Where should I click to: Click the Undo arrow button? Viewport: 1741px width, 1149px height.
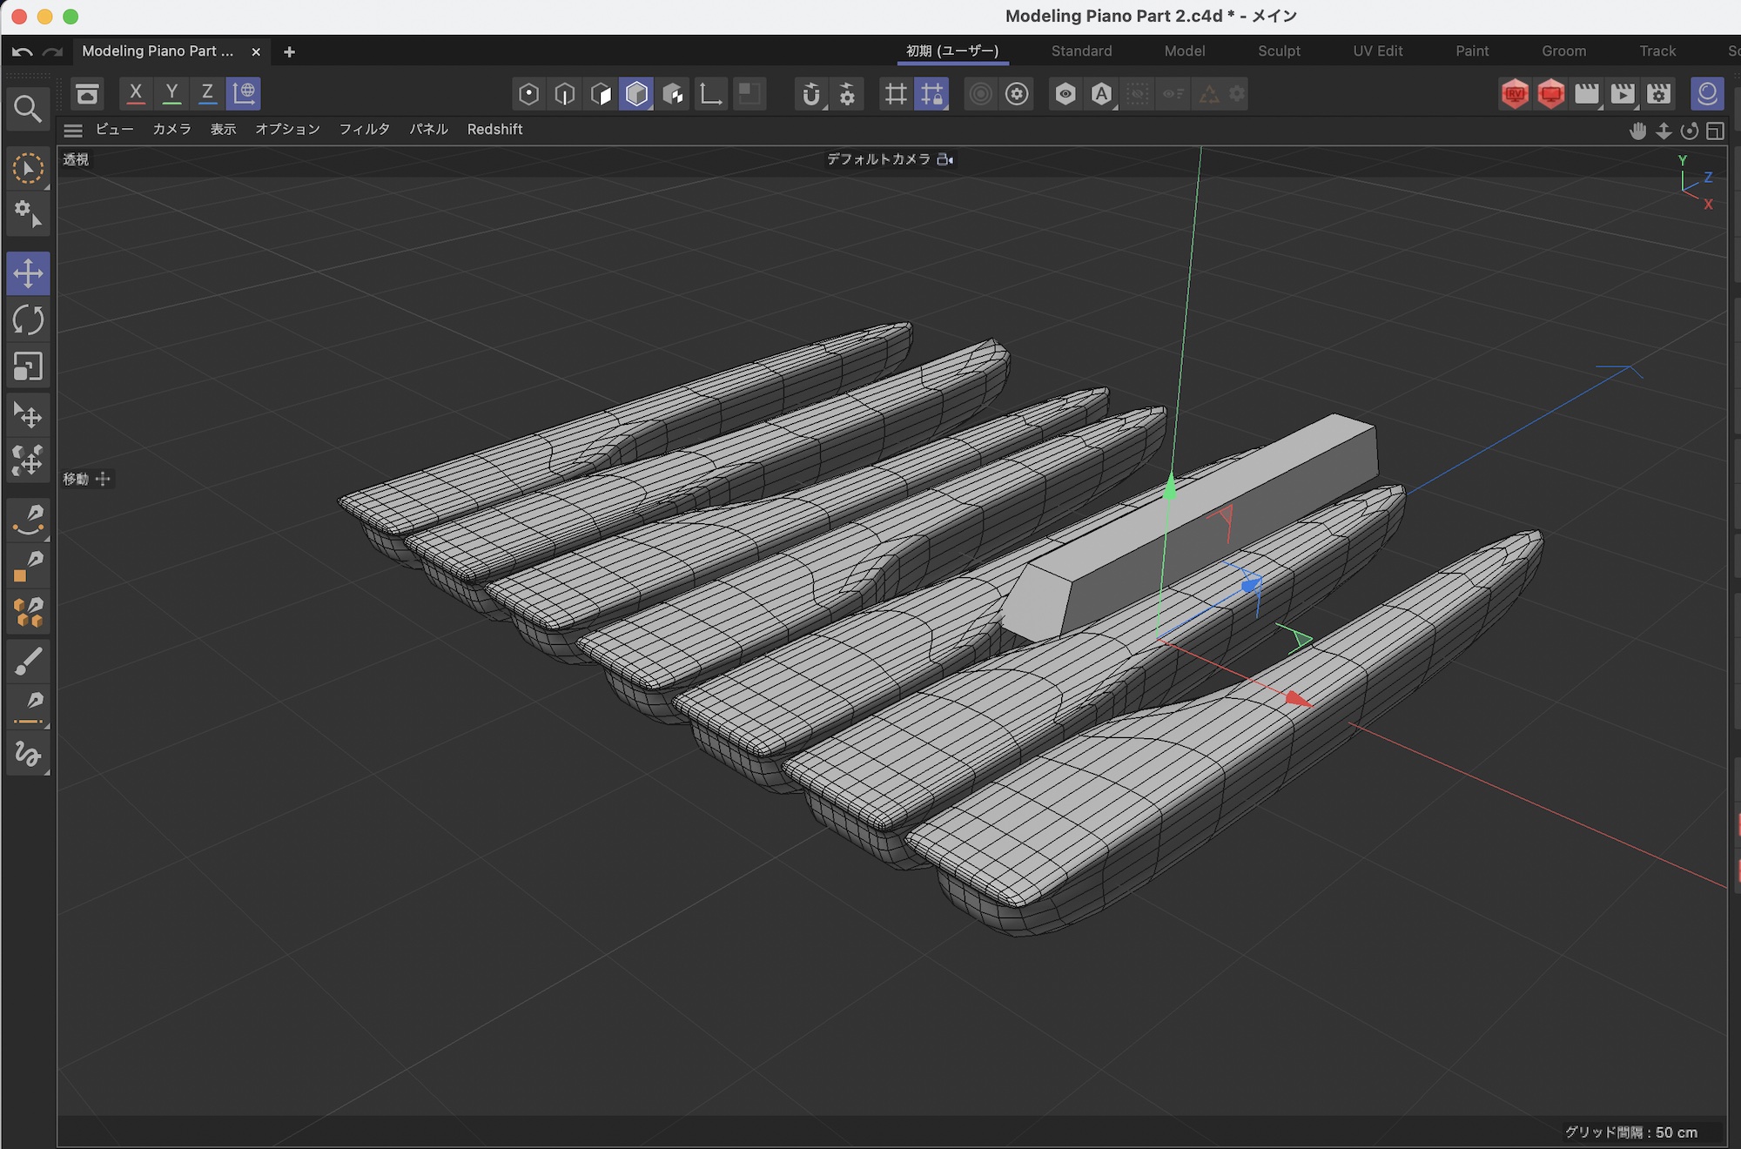coord(23,52)
